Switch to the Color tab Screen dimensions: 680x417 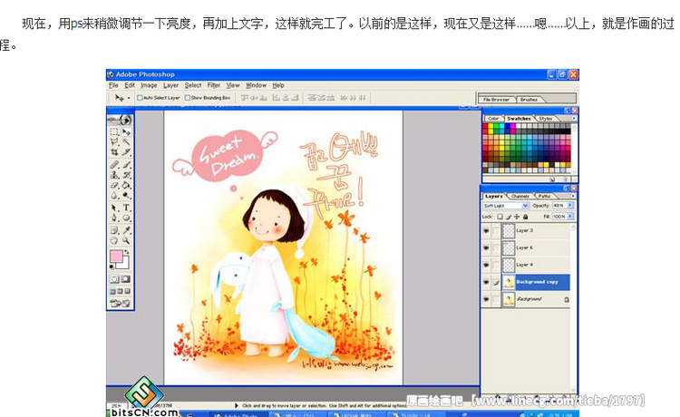493,119
